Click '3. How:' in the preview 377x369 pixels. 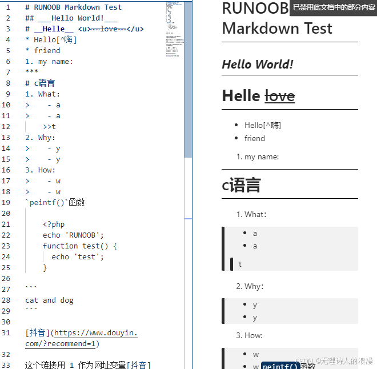(249, 335)
